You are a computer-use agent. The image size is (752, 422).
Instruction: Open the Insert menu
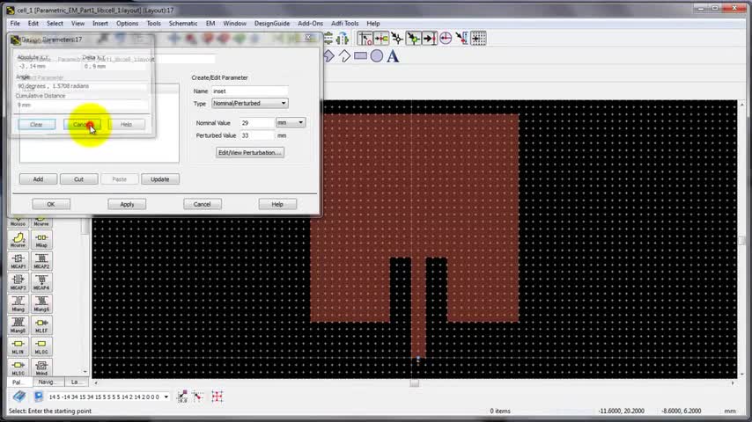[x=100, y=23]
